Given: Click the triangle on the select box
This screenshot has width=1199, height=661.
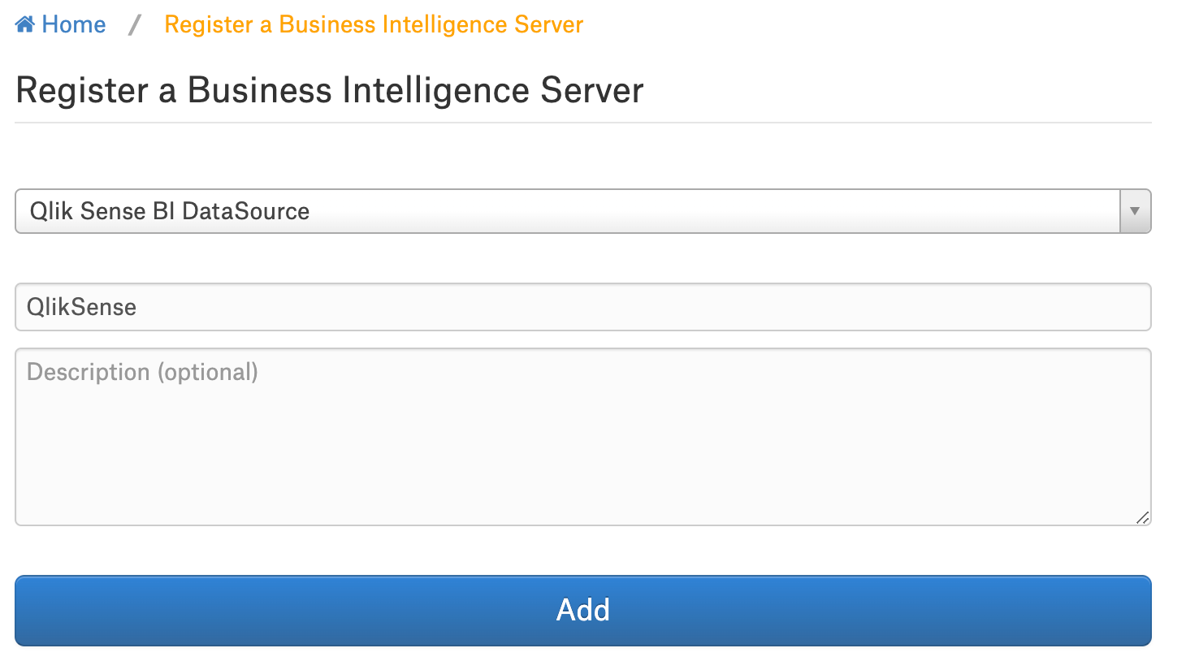Looking at the screenshot, I should point(1135,211).
